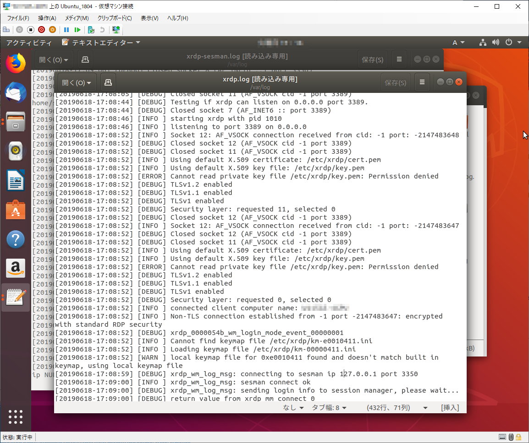Click the lock icon in Hyper-V status bar

click(518, 437)
